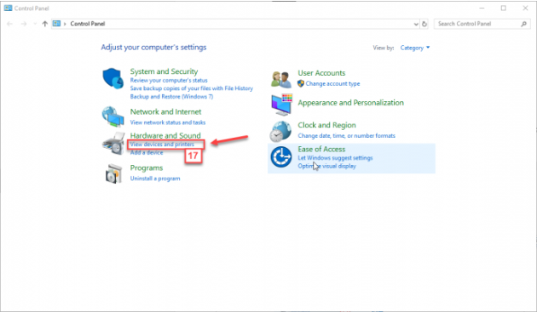Open the address bar history dropdown arrow
The height and width of the screenshot is (312, 537).
tap(416, 24)
